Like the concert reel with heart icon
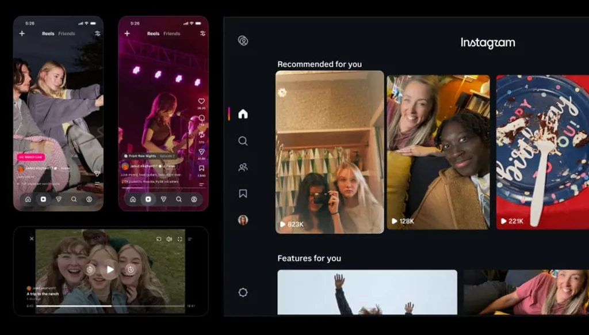This screenshot has height=335, width=589. pos(202,101)
